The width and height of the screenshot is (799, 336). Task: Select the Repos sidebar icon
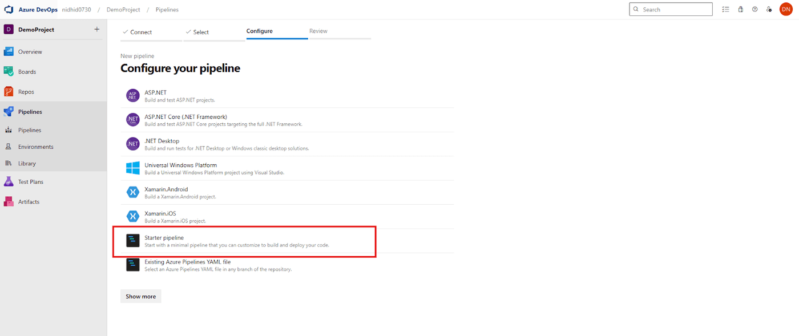9,92
